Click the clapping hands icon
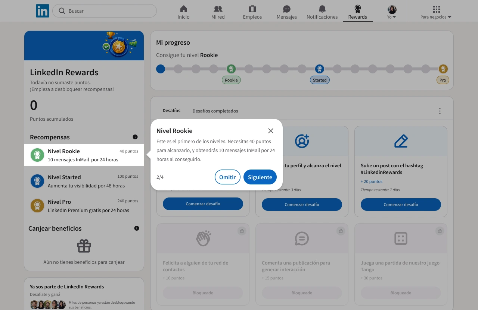Viewport: 478px width, 310px height. tap(203, 238)
